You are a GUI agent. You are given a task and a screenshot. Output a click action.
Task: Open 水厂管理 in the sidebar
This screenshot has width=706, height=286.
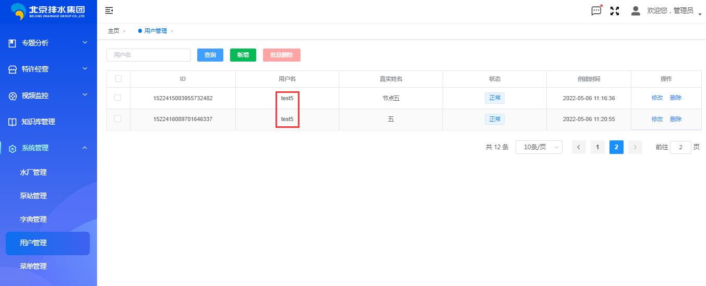(x=33, y=172)
